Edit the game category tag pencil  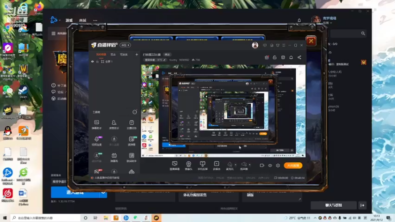click(164, 60)
